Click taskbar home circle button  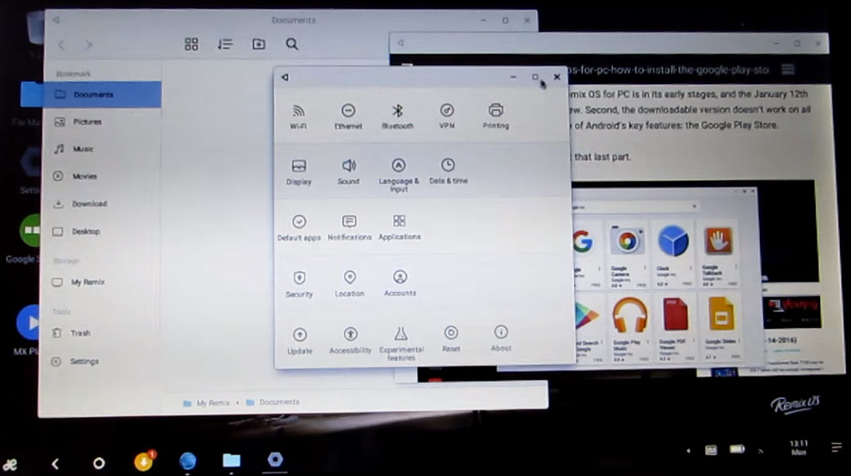pyautogui.click(x=98, y=463)
